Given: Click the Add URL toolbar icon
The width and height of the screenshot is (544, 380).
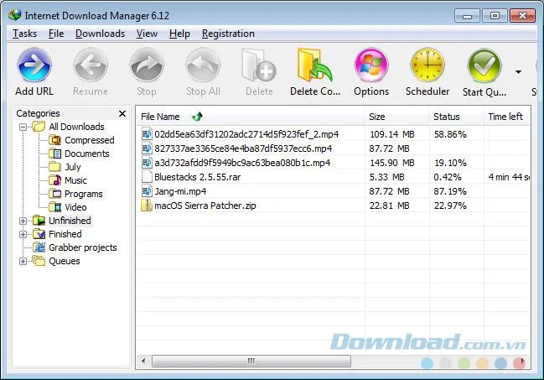Looking at the screenshot, I should (34, 65).
